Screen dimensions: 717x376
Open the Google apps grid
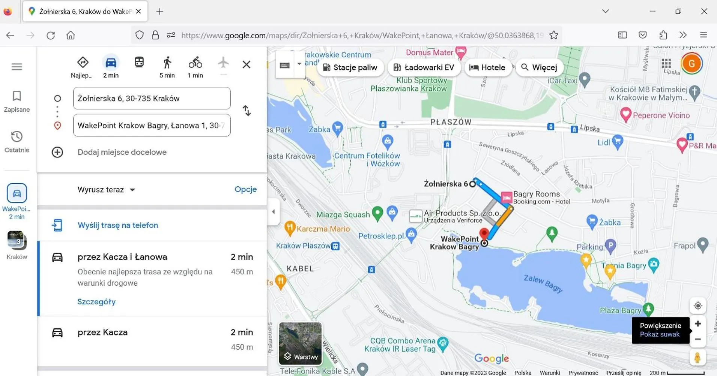coord(666,63)
